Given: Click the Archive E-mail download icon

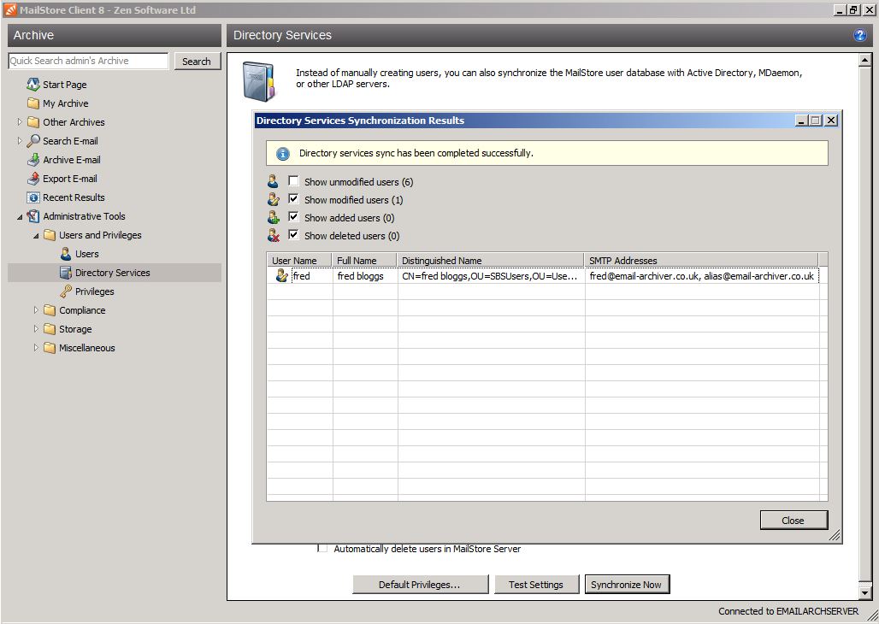Looking at the screenshot, I should (33, 160).
